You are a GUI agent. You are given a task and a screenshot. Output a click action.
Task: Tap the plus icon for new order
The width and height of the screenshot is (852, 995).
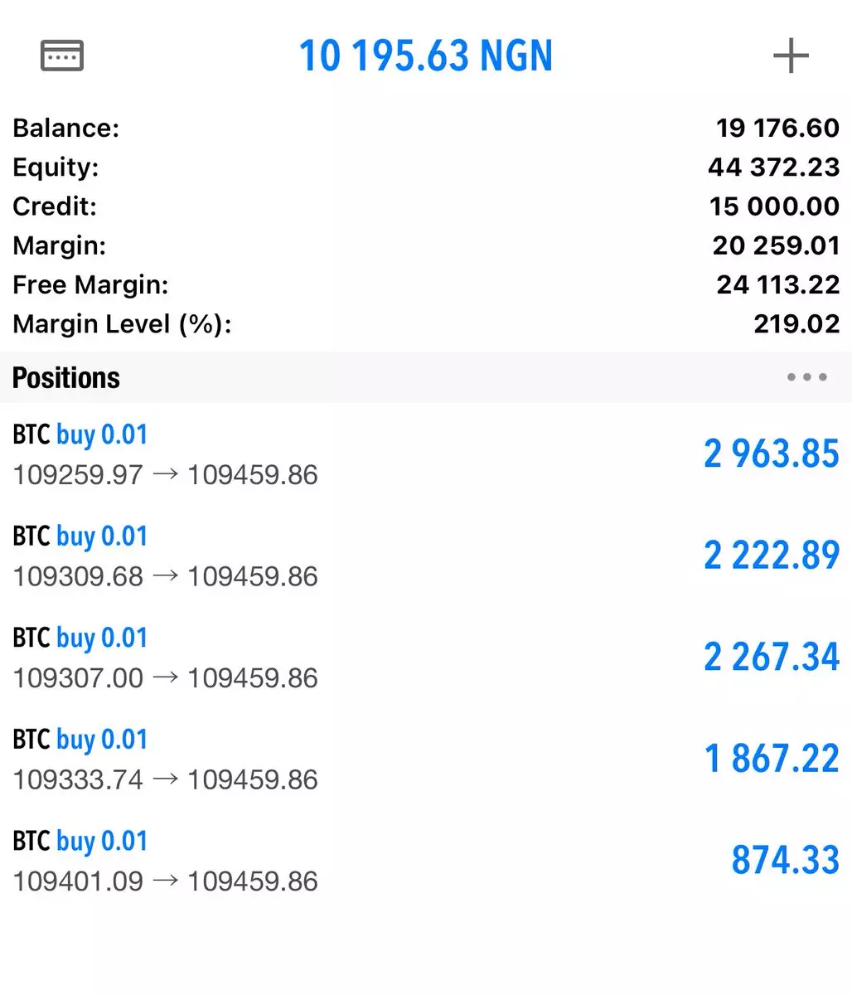[790, 56]
